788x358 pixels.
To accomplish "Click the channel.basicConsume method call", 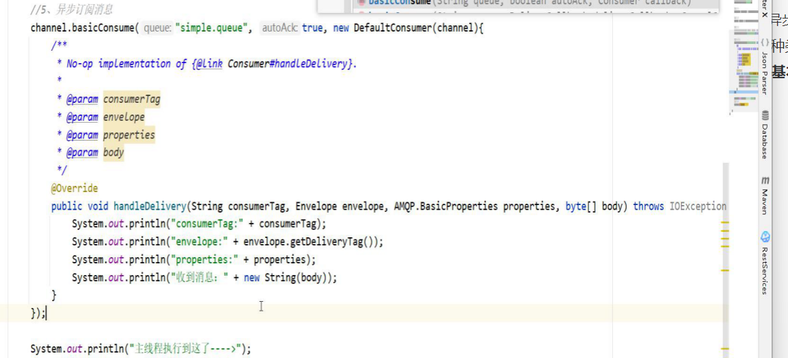I will (83, 27).
